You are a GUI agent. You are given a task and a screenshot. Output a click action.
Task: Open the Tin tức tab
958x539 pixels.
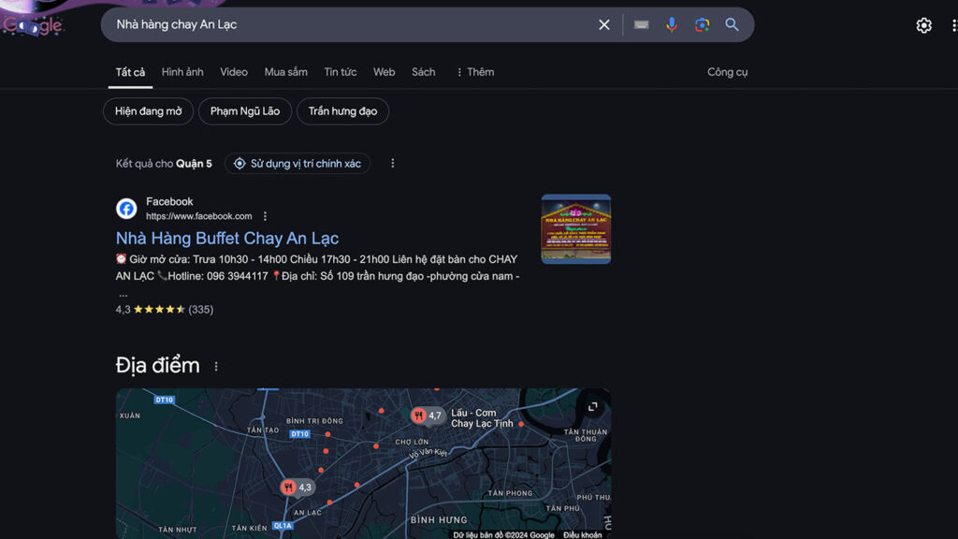pyautogui.click(x=341, y=72)
